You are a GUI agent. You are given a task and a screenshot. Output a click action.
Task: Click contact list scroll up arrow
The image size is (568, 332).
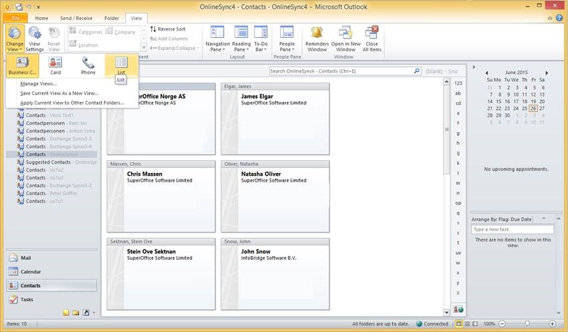pos(447,83)
